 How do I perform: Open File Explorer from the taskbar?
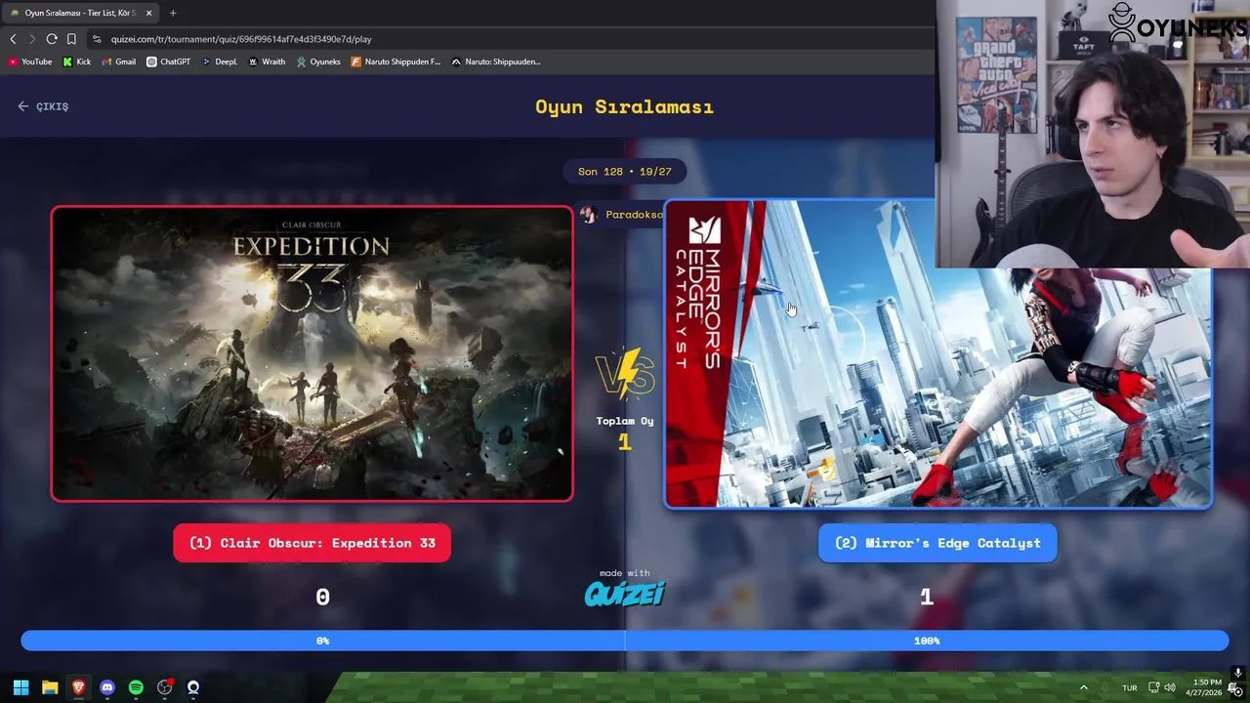click(x=50, y=687)
